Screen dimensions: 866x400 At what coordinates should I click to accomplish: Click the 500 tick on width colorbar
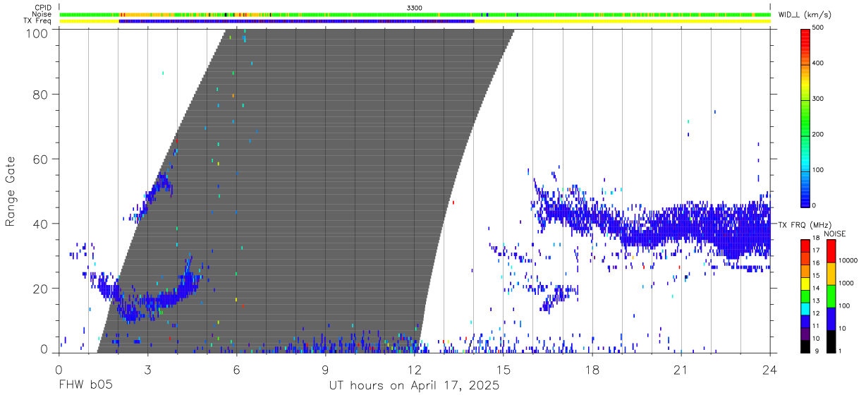point(819,28)
